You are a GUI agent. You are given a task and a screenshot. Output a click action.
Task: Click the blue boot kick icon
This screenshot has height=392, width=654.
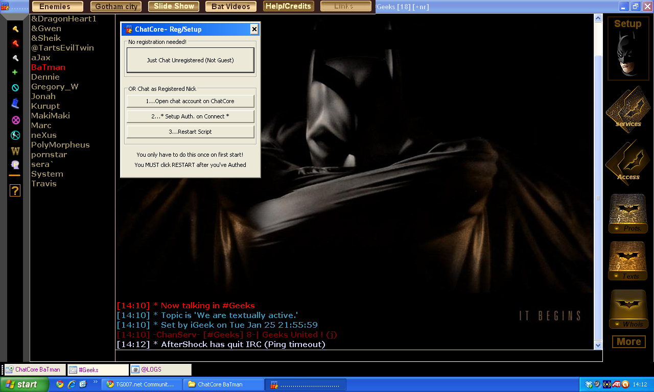(15, 104)
